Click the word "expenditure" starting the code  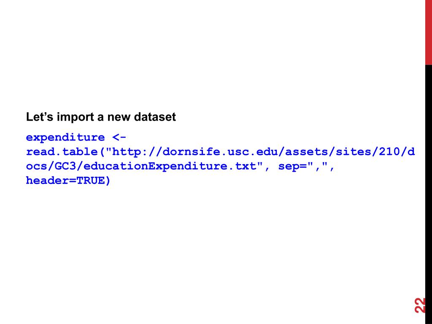[65, 138]
